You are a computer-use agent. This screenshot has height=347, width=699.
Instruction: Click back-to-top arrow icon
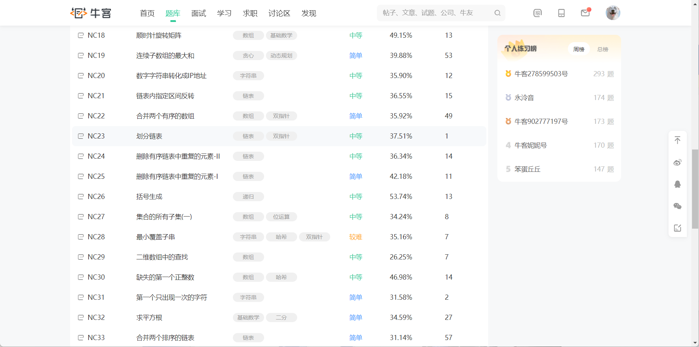(677, 140)
